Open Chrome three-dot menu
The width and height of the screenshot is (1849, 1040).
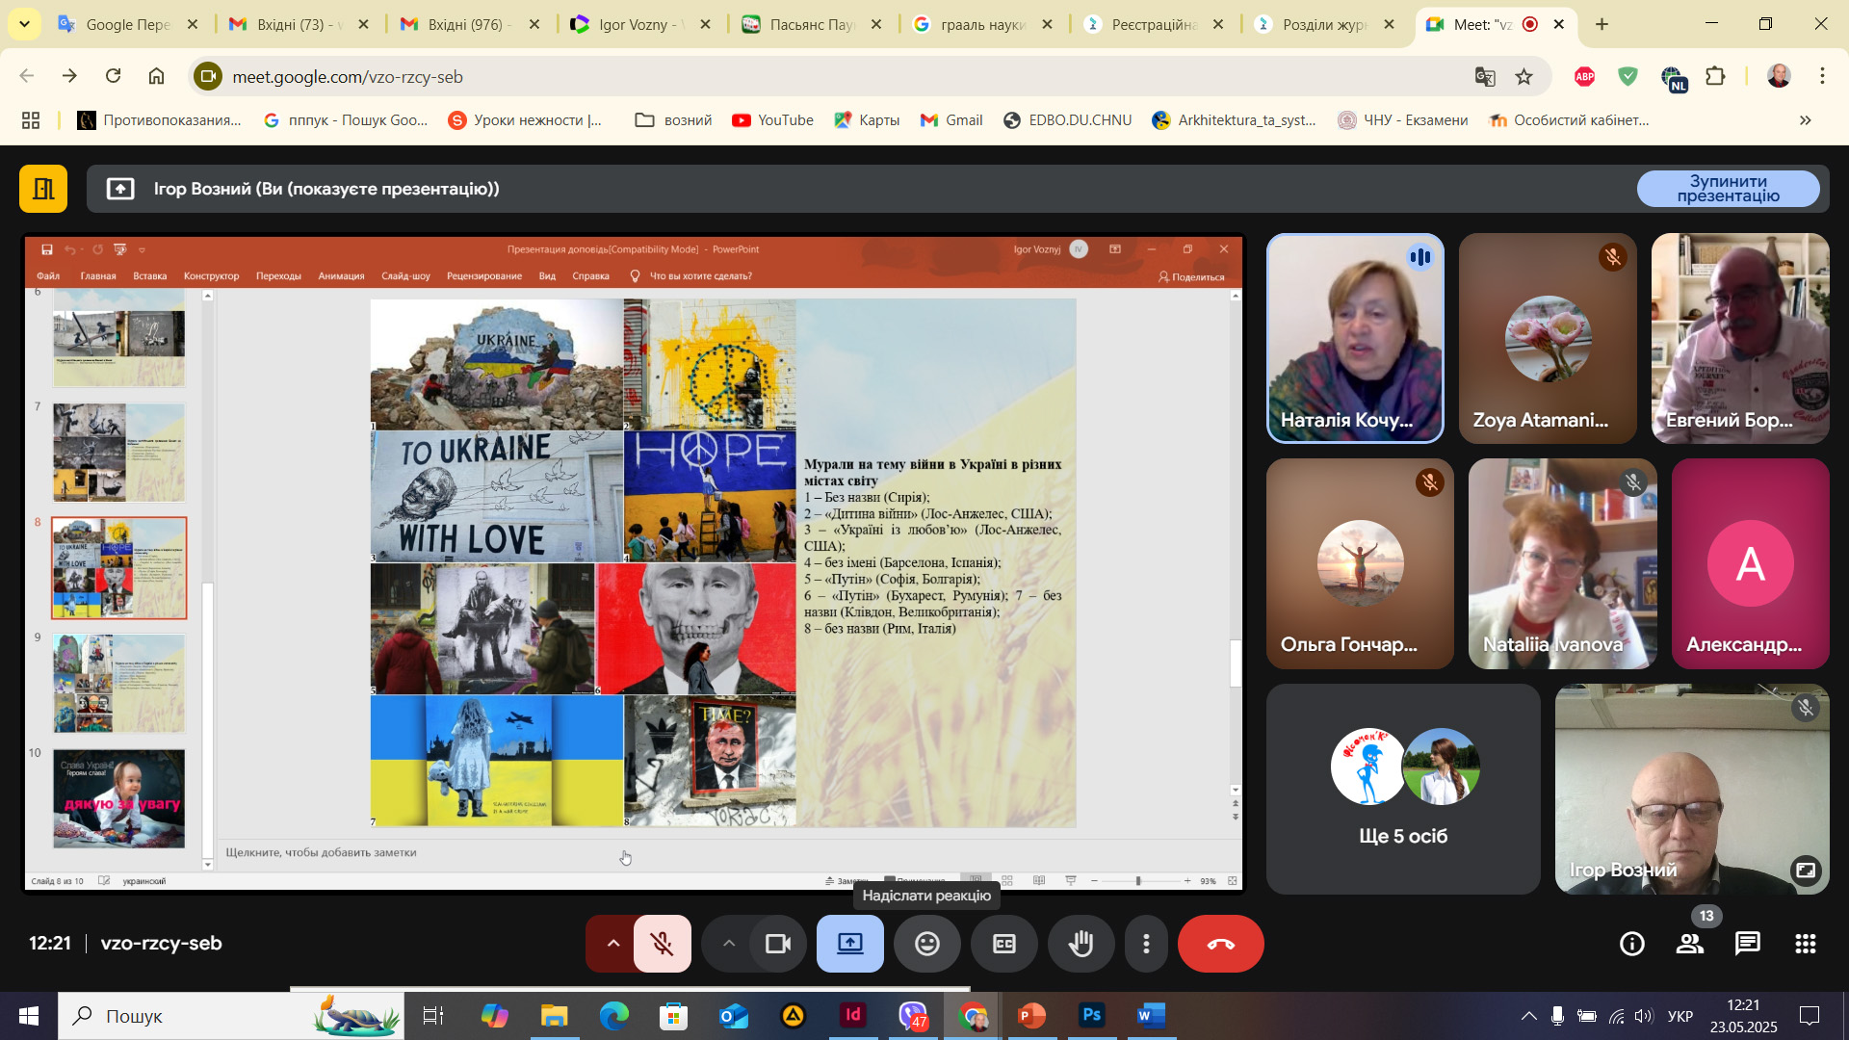[1822, 76]
